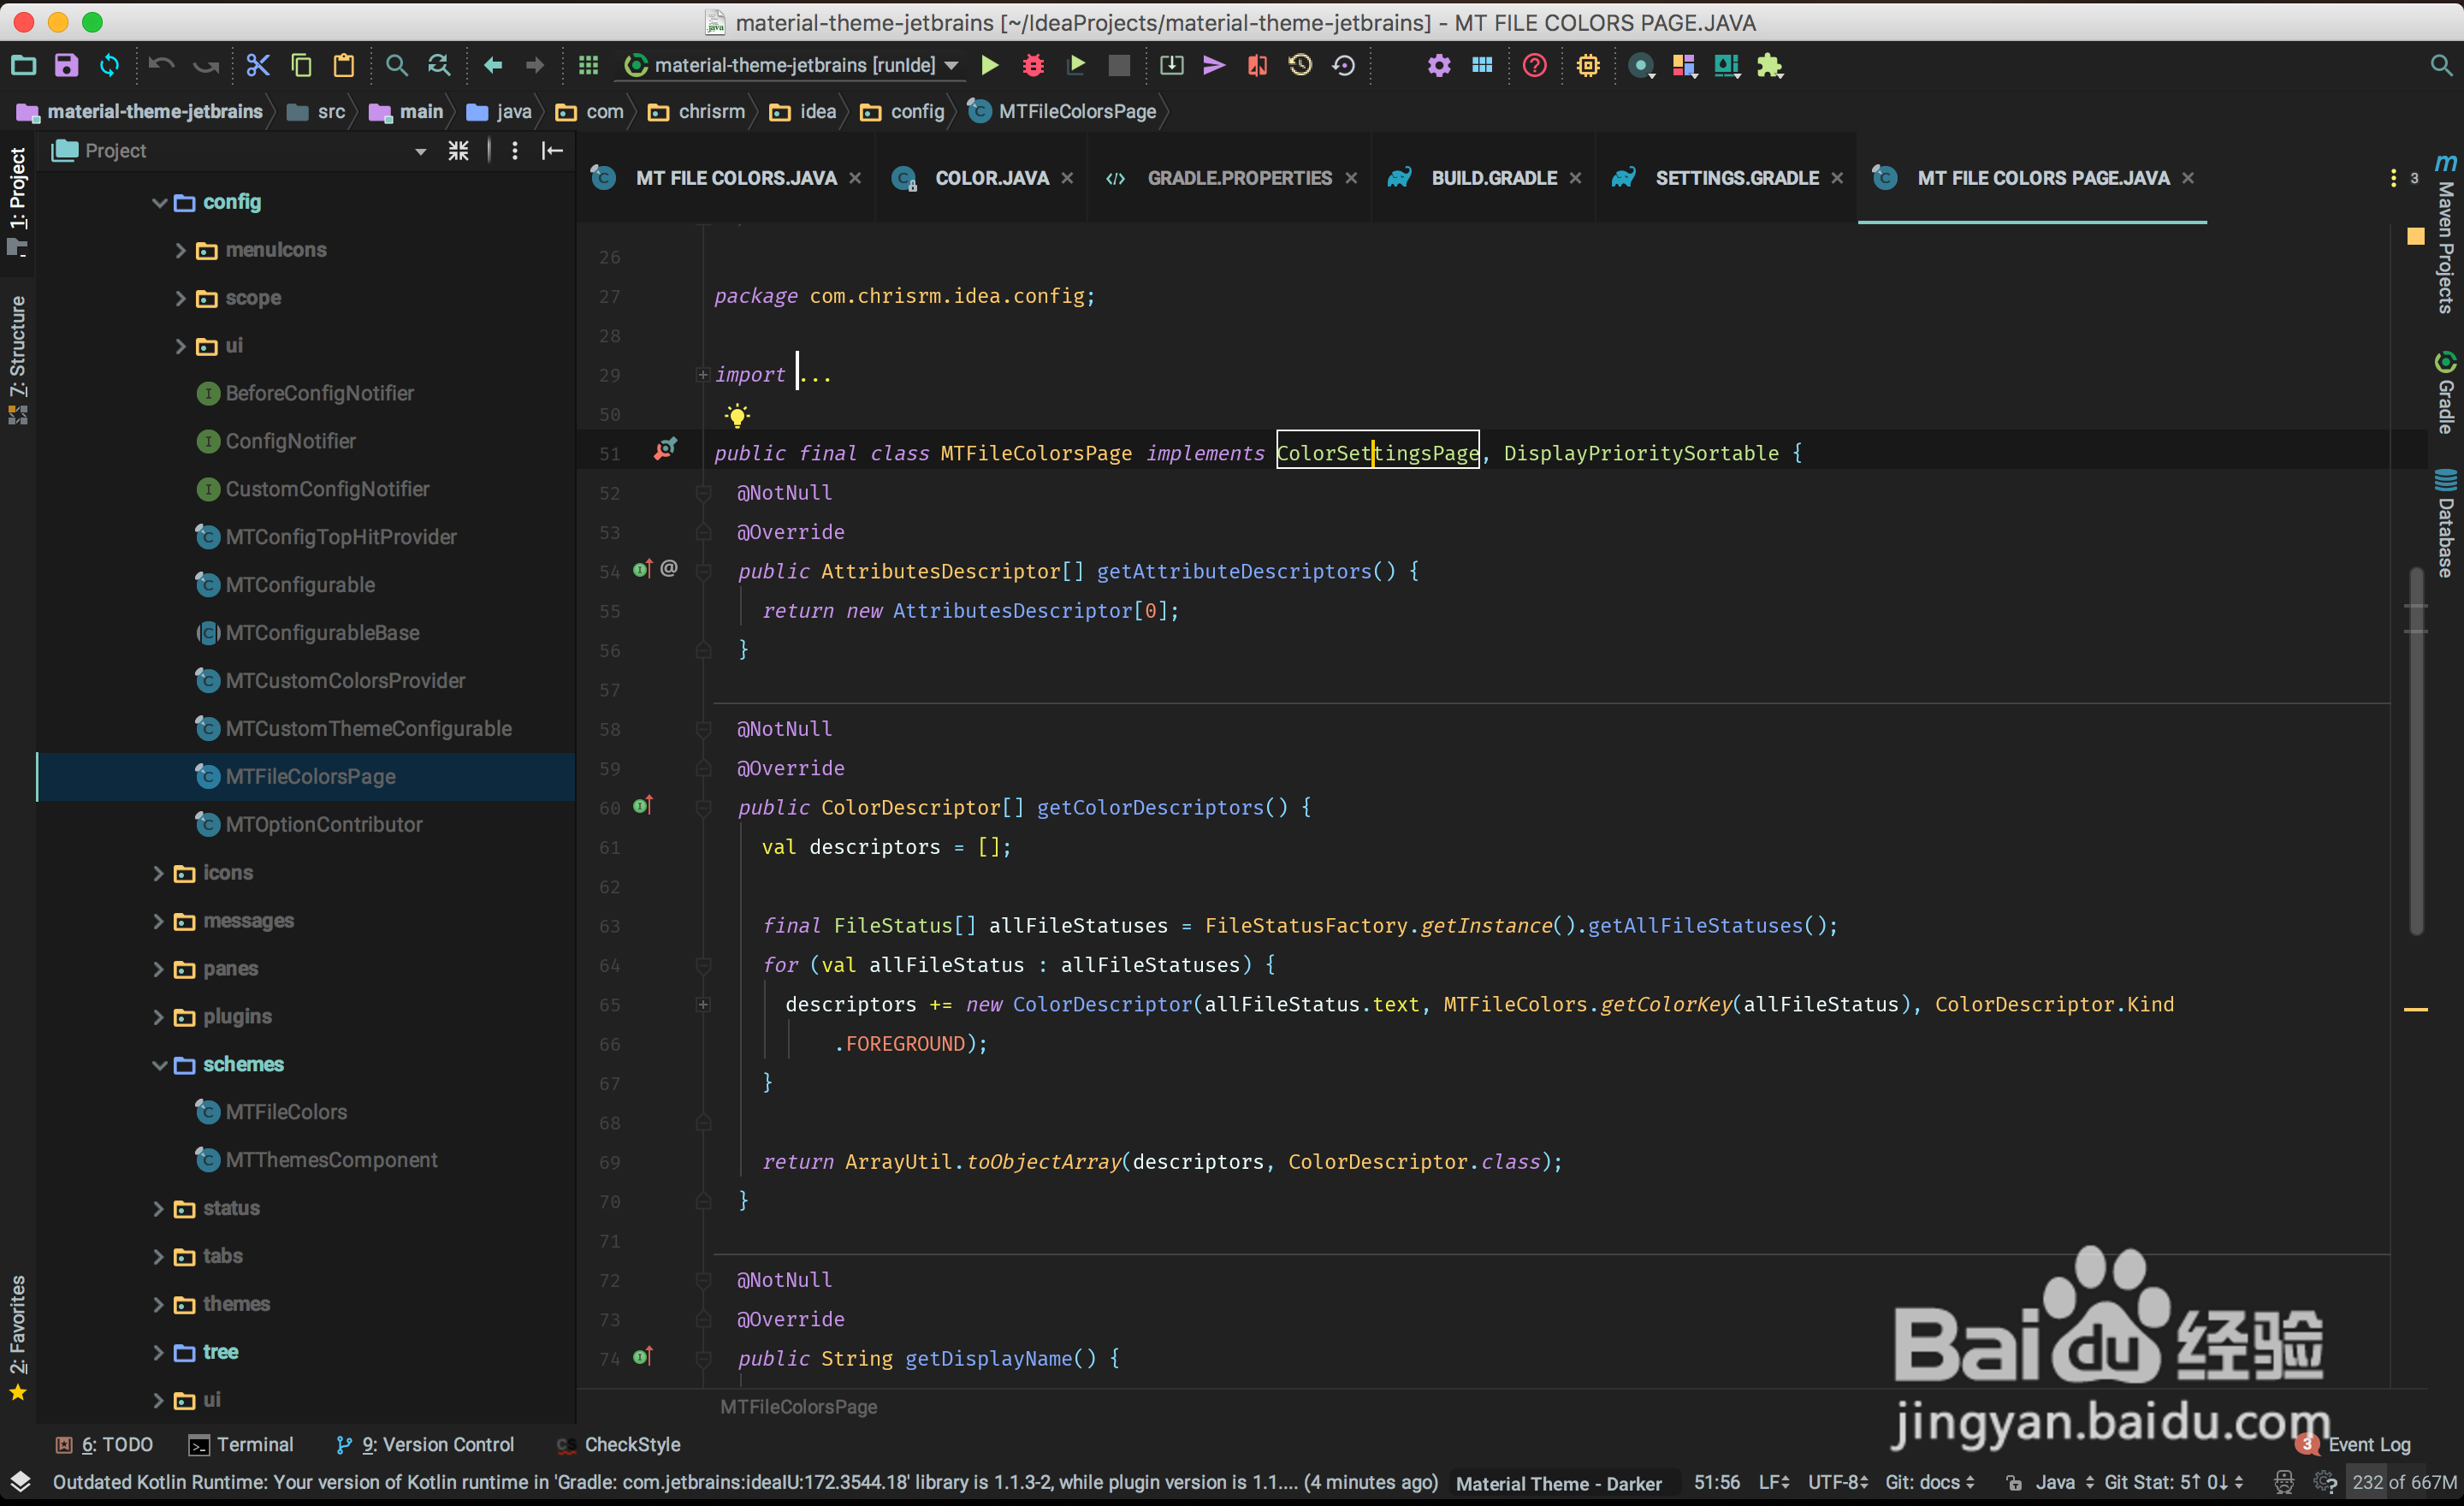Toggle the Project tool window button
2464x1506 pixels.
pos(18,200)
